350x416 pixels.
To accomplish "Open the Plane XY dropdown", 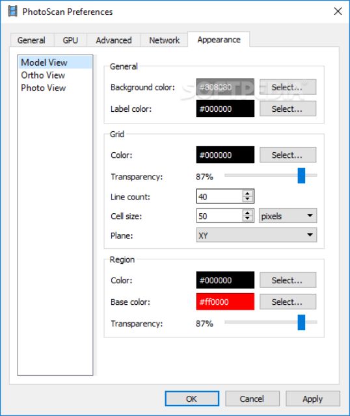I will pyautogui.click(x=256, y=235).
